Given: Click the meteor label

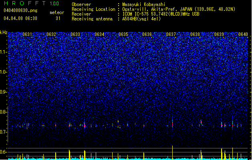Looking at the screenshot, I should [57, 12].
